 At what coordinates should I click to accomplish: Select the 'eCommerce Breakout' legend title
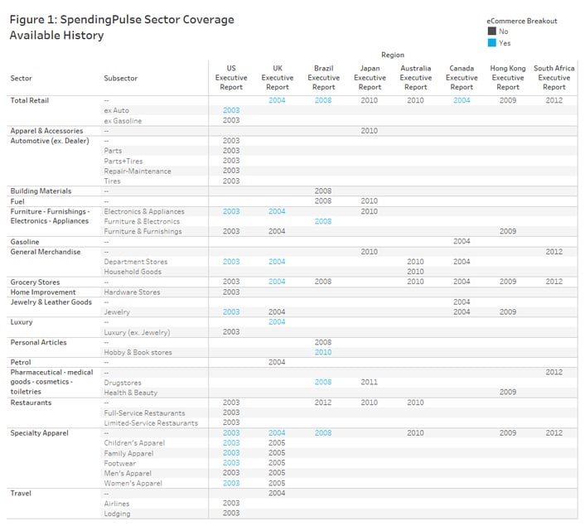coord(521,21)
